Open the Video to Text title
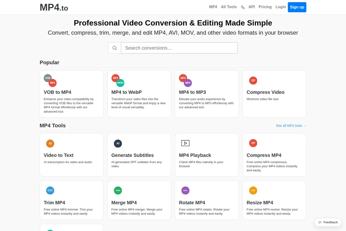This screenshot has height=231, width=346. point(58,155)
